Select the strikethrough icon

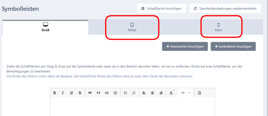click(x=80, y=93)
